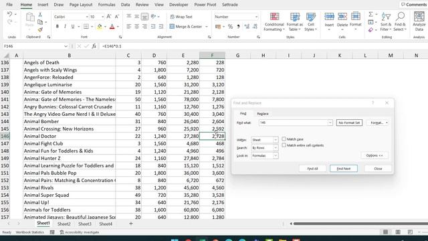Switch to the Formulas ribbon tab
The height and width of the screenshot is (241, 428).
(x=106, y=5)
